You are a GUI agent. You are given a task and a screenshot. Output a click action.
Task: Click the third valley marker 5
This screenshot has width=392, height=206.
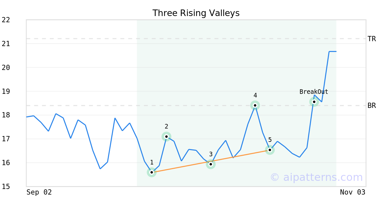[x=270, y=150]
